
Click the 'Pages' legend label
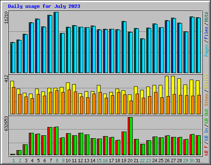206,50
